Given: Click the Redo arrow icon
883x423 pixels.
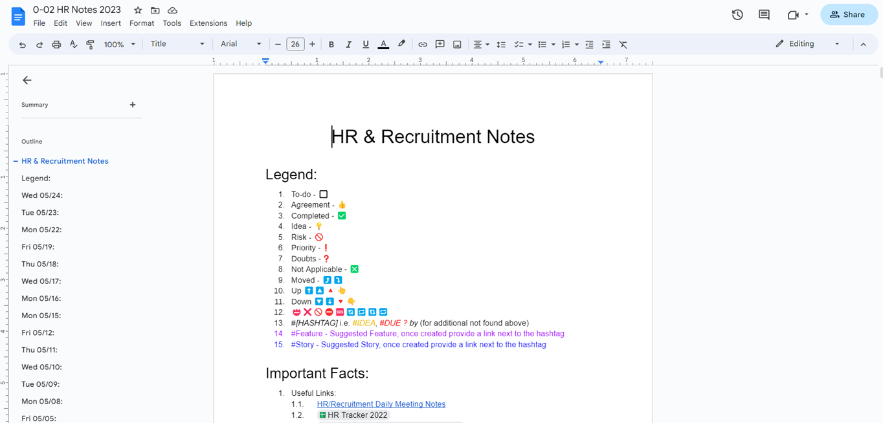Looking at the screenshot, I should point(39,45).
